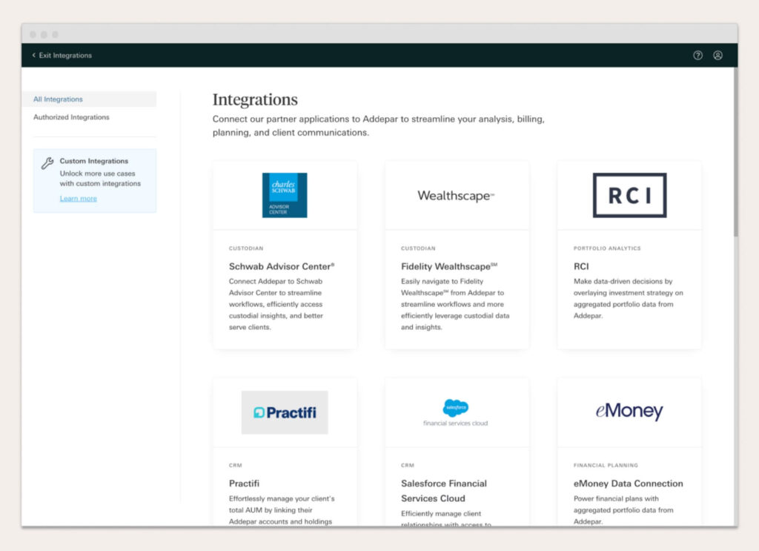The height and width of the screenshot is (551, 759).
Task: Click the eMoney logo
Action: tap(629, 411)
